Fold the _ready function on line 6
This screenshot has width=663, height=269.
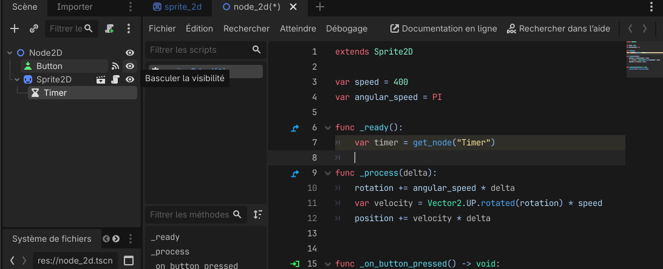coord(327,127)
